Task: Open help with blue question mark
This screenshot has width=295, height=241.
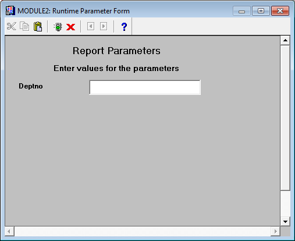Action: (124, 27)
